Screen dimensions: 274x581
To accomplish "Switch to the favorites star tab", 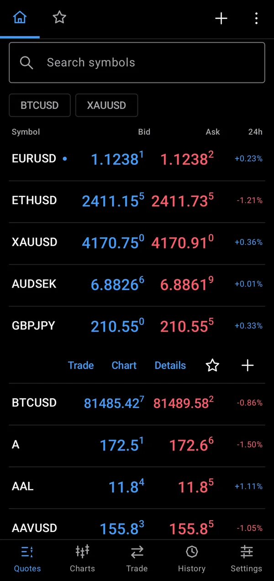I will pos(59,18).
